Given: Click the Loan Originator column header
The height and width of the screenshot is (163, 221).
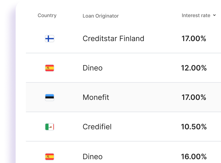Looking at the screenshot, I should click(101, 16).
